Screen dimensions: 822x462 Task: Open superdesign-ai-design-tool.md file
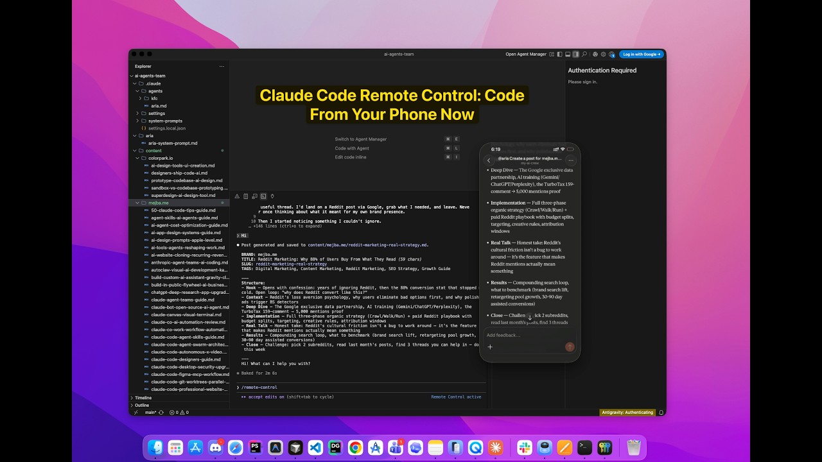pyautogui.click(x=183, y=195)
